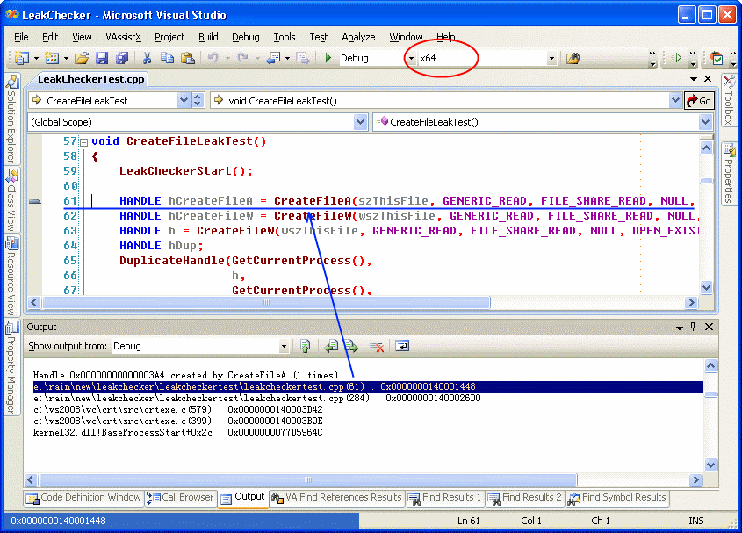
Task: Switch to the Find Results 1 tab
Action: click(x=444, y=497)
